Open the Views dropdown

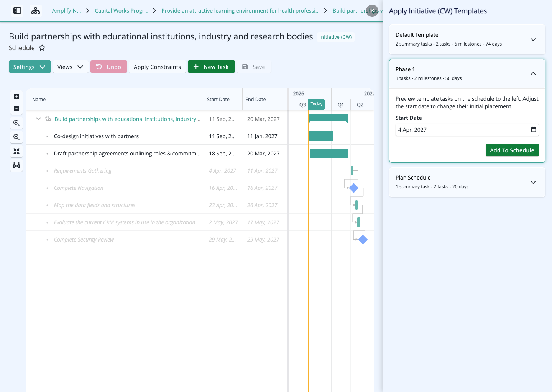click(x=71, y=67)
